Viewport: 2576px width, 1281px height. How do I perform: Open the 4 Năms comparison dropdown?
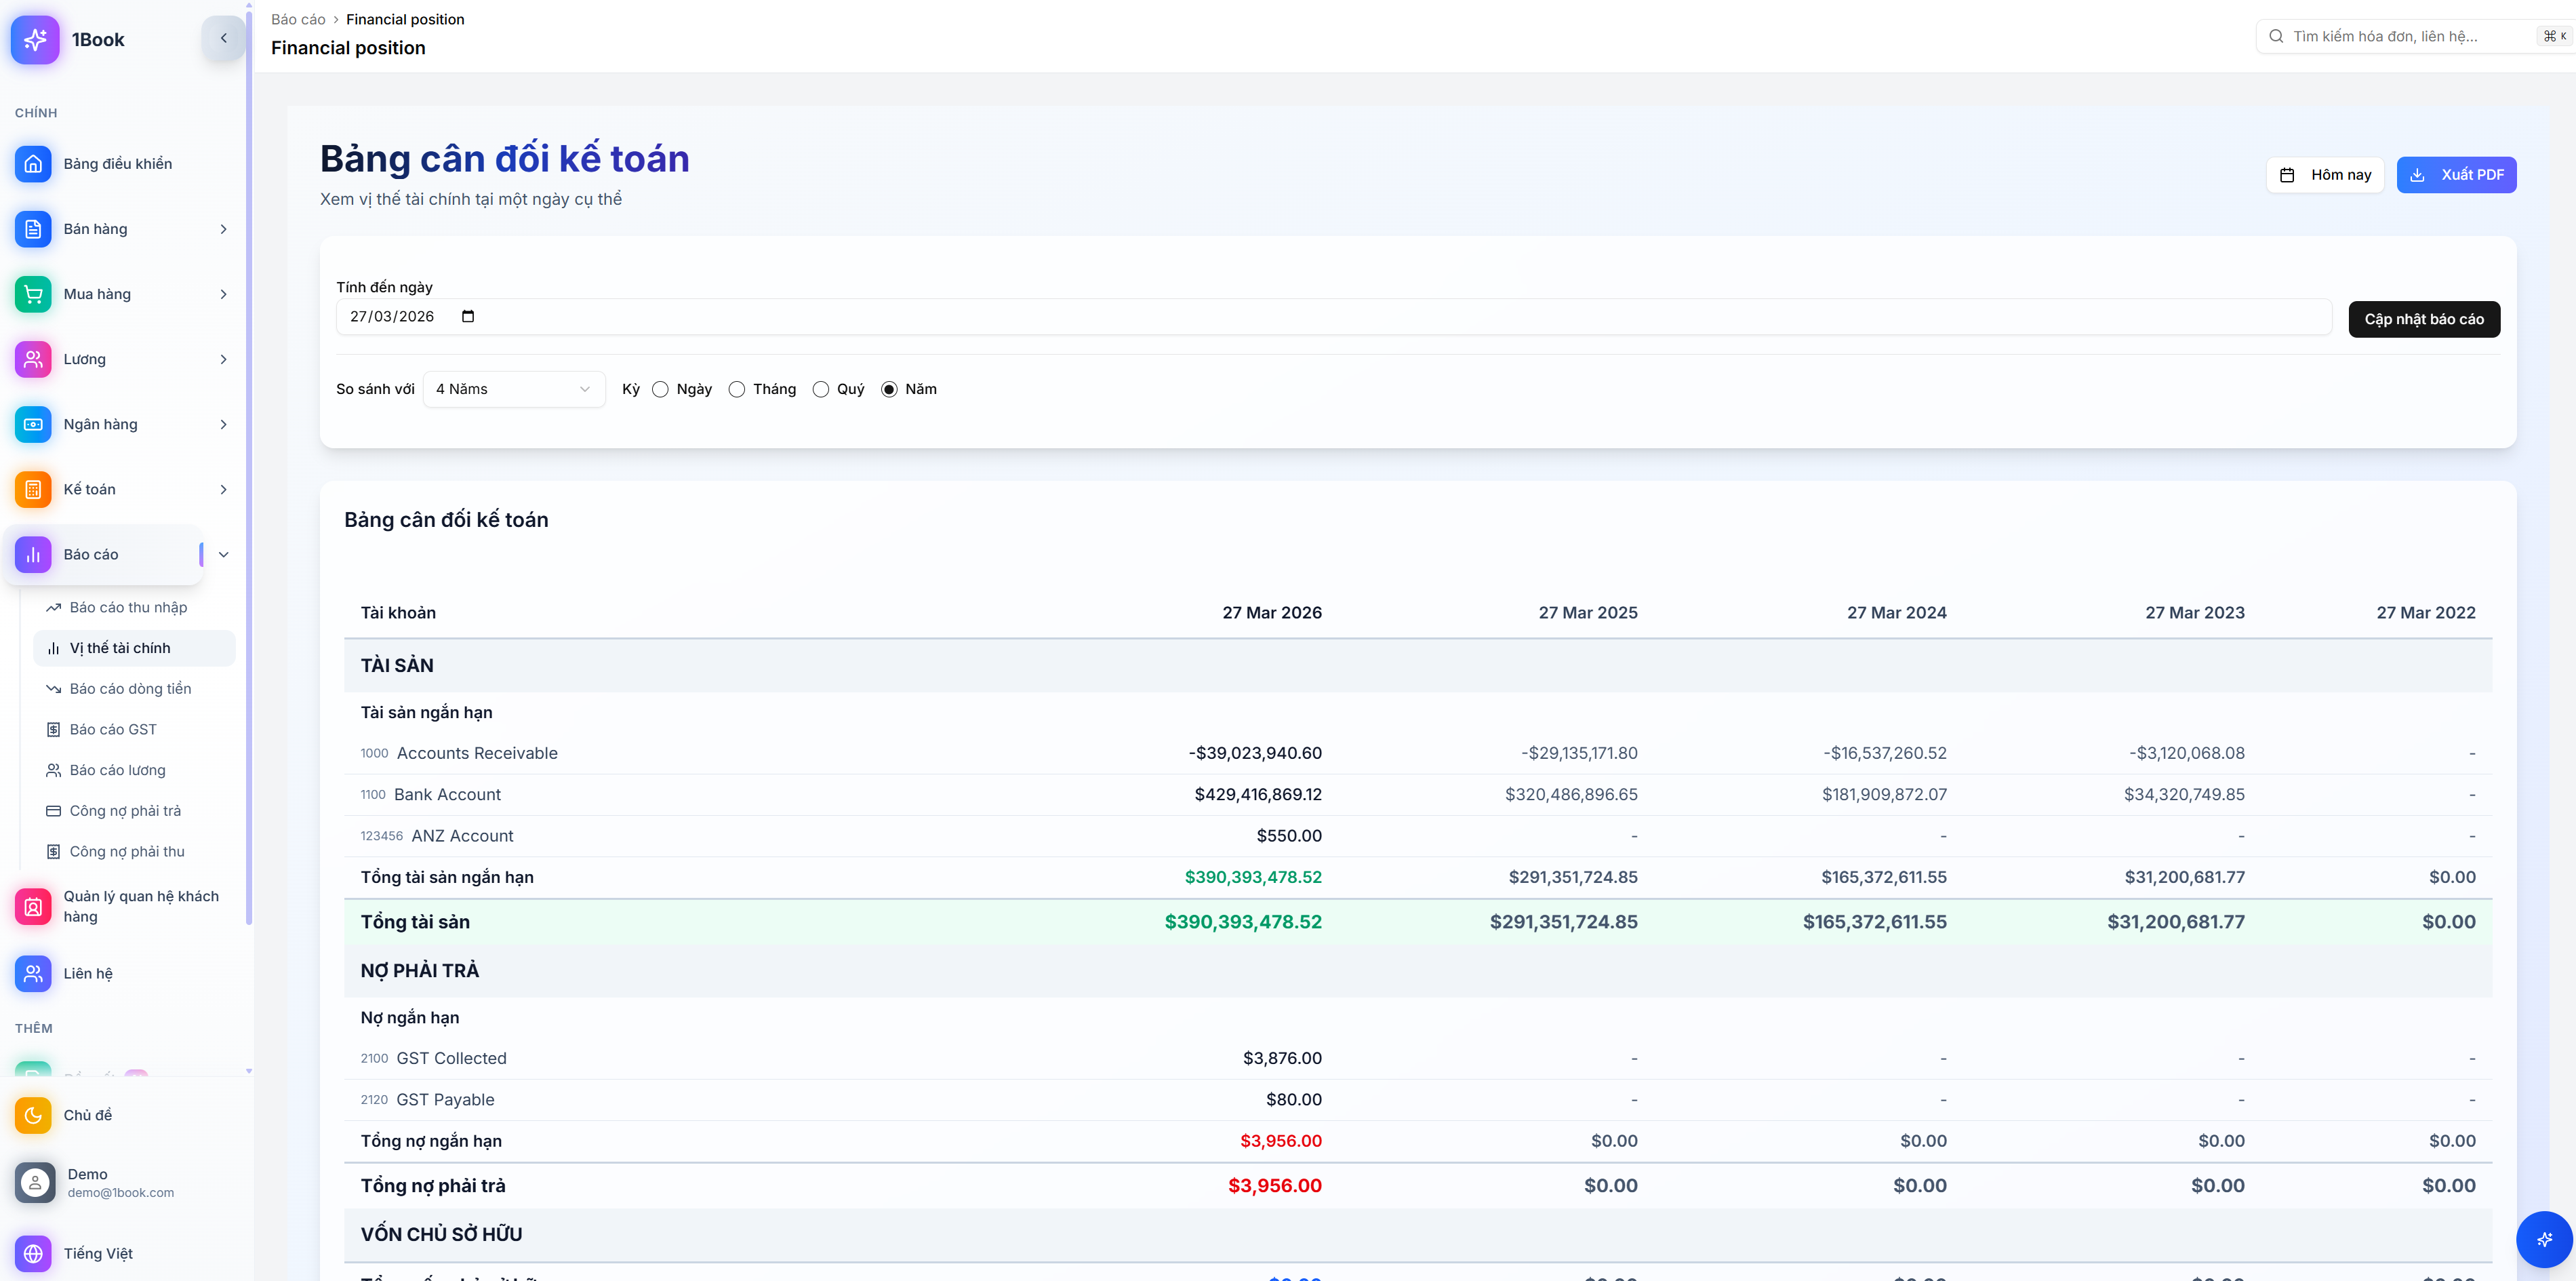513,389
